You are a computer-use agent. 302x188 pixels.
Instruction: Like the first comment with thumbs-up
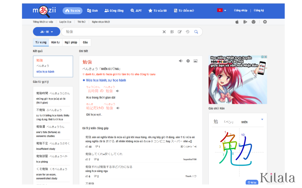tap(87, 146)
